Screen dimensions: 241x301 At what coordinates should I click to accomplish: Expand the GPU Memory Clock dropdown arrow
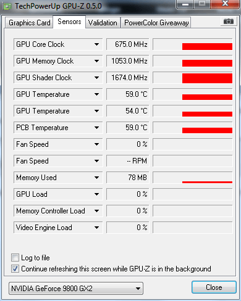pyautogui.click(x=96, y=61)
